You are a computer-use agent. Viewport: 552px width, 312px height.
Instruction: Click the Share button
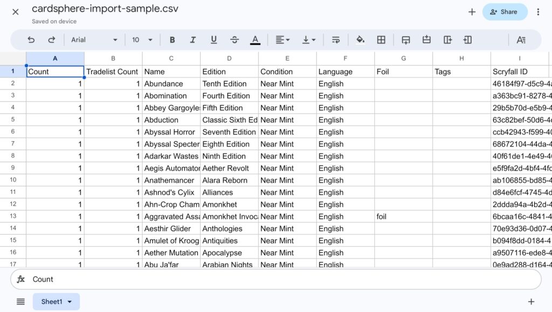coord(505,12)
